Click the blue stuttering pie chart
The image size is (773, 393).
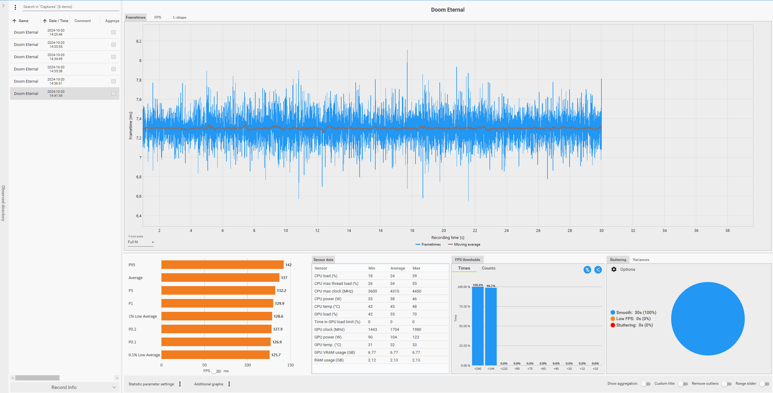click(x=708, y=319)
